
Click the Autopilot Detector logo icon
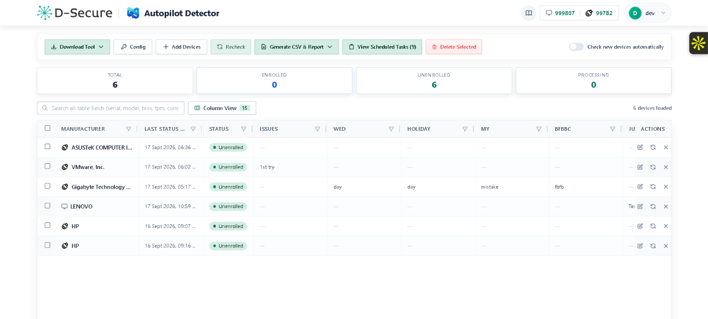point(133,13)
